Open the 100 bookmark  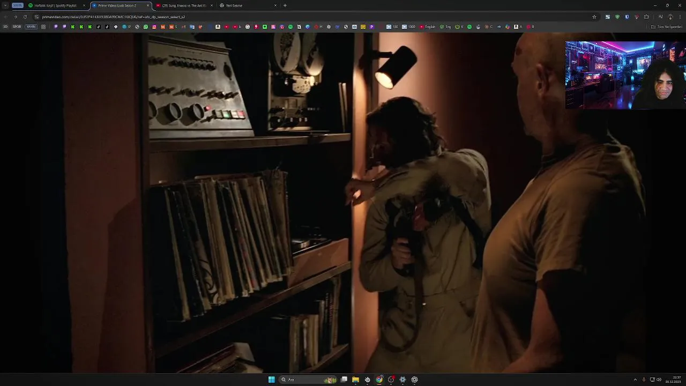coord(393,27)
